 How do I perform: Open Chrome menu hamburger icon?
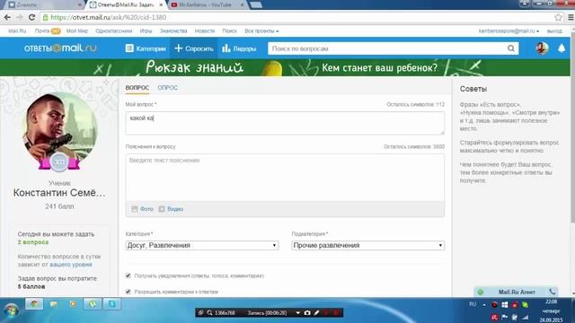click(x=571, y=17)
